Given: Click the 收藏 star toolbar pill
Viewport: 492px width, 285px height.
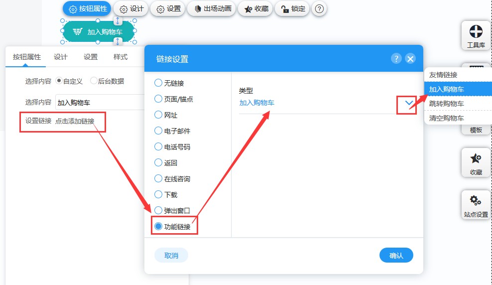Looking at the screenshot, I should [255, 9].
